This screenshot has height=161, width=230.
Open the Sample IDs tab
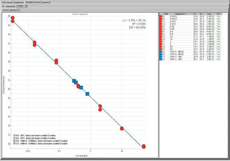click(x=19, y=2)
